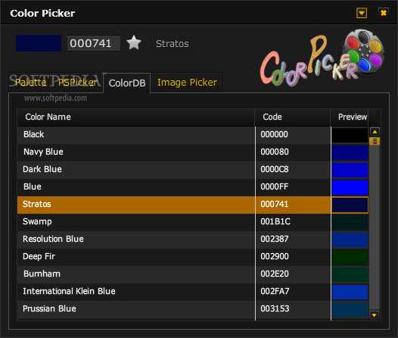Click code cell 002387
Screen dimensions: 398x338
[x=293, y=239]
